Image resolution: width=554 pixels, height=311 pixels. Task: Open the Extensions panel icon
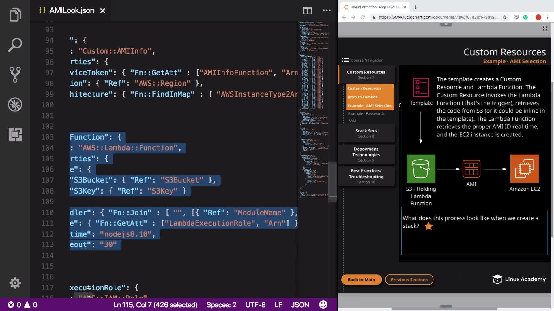[15, 134]
